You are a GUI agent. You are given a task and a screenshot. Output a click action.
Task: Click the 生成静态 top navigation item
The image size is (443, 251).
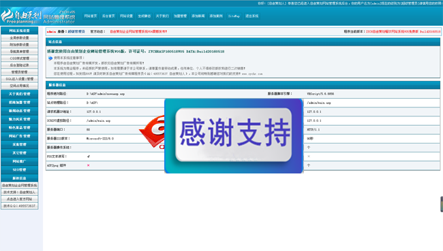pyautogui.click(x=144, y=16)
